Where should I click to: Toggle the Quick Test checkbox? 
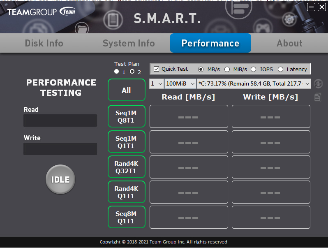(156, 69)
